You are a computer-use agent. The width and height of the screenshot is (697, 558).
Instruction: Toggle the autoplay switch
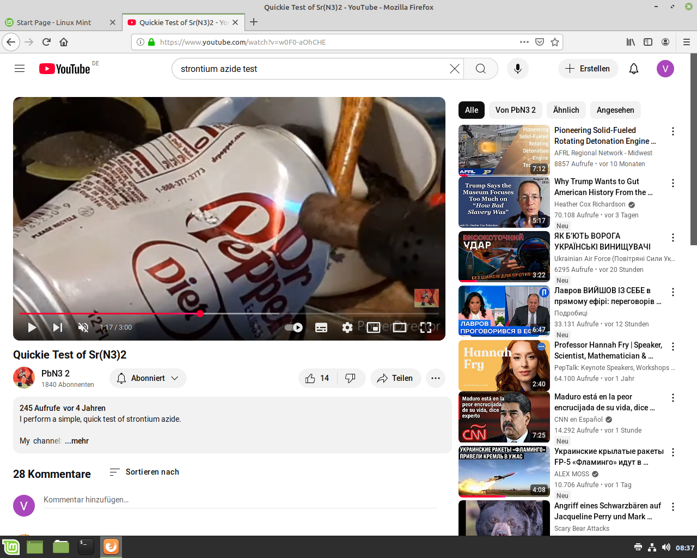(x=294, y=327)
